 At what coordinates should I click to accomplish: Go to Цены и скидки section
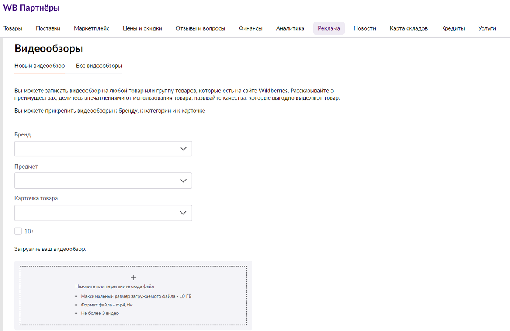[142, 28]
